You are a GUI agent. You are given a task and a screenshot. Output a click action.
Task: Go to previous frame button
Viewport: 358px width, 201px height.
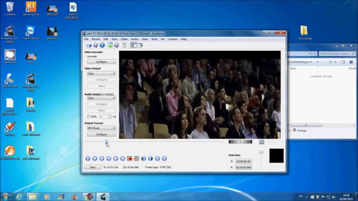pyautogui.click(x=102, y=159)
